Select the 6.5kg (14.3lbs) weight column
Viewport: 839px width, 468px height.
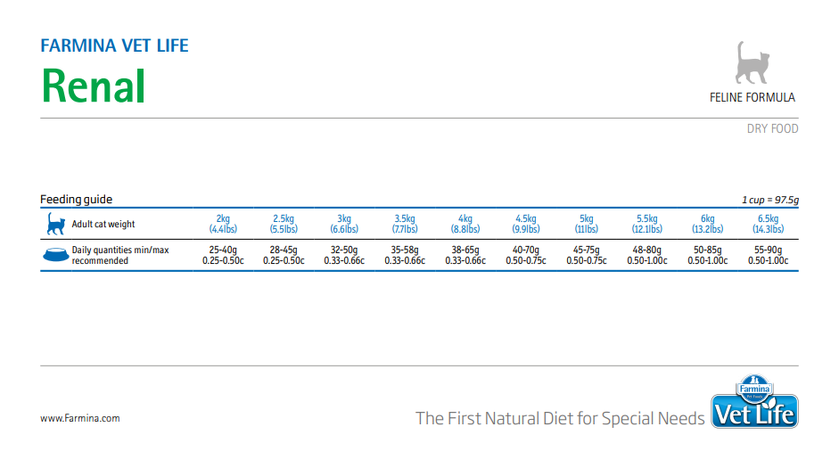[767, 224]
